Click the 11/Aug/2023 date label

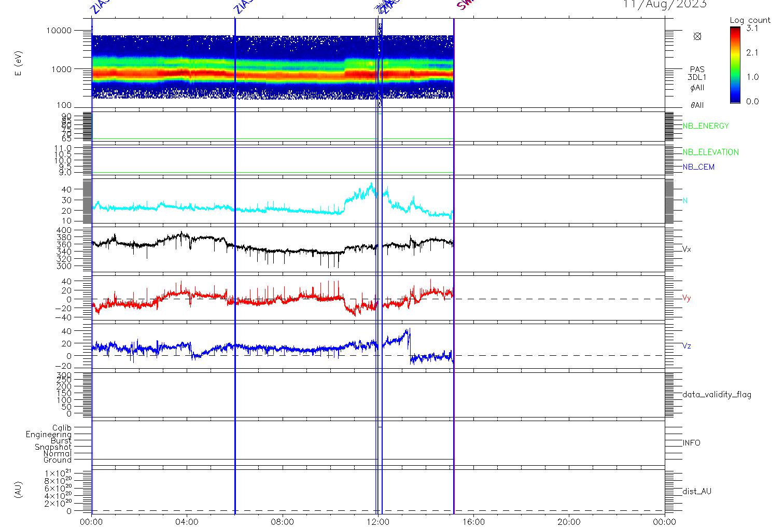pyautogui.click(x=665, y=4)
